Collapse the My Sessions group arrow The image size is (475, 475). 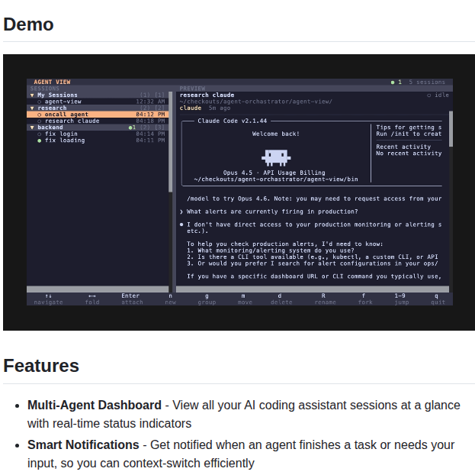[32, 95]
